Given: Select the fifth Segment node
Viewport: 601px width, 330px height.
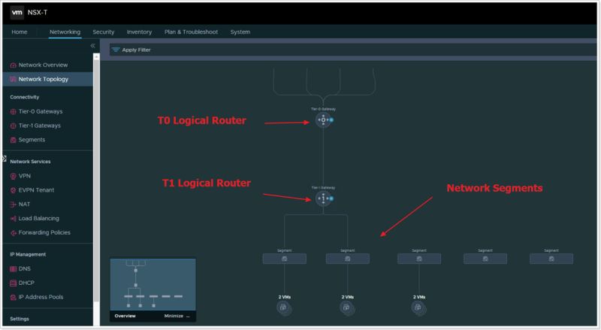Looking at the screenshot, I should click(551, 259).
